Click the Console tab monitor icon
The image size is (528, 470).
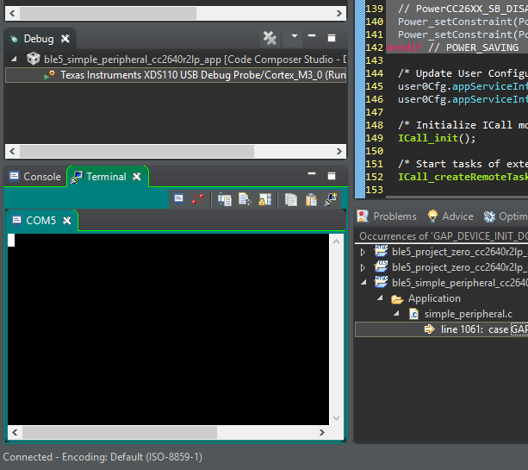[x=14, y=176]
